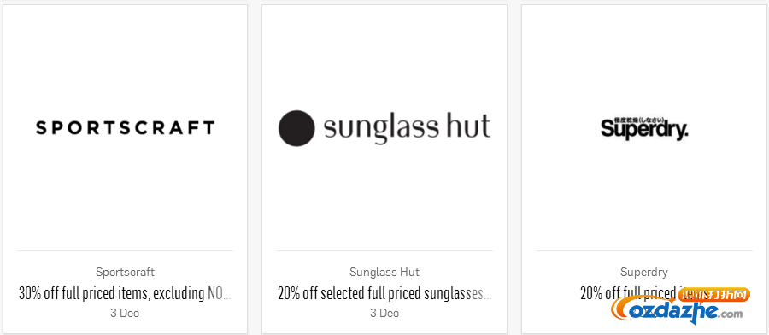Open the Sunglass Hut retailer name link
Image resolution: width=769 pixels, height=335 pixels.
(384, 272)
